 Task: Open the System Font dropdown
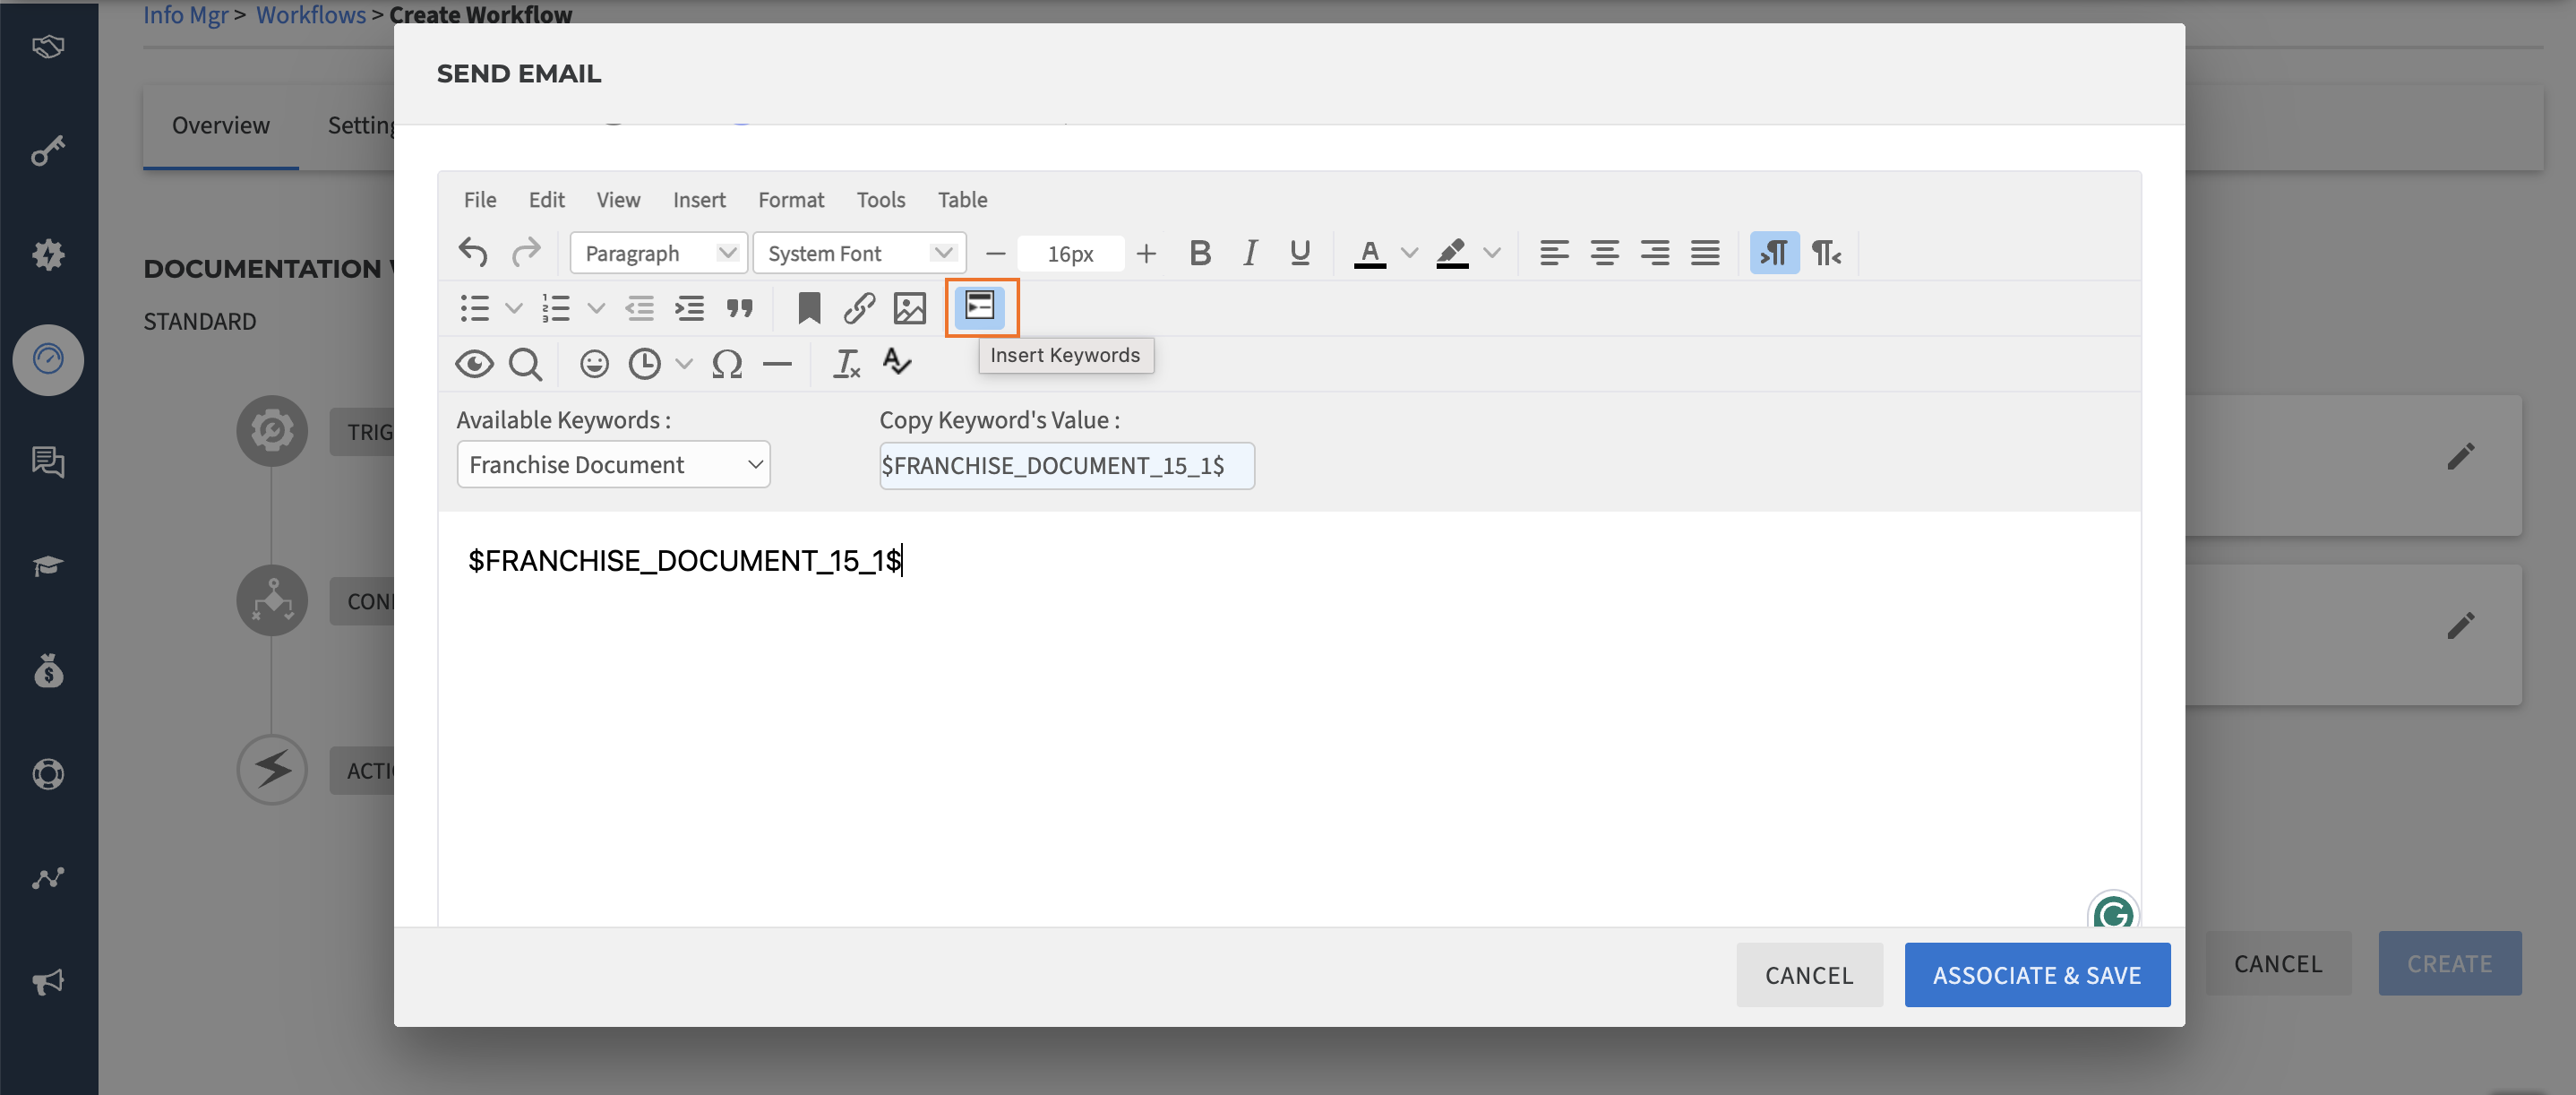point(859,253)
